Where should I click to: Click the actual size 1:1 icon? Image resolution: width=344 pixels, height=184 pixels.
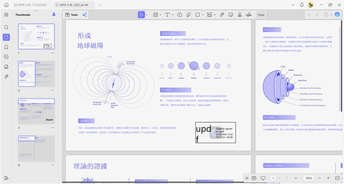click(337, 178)
